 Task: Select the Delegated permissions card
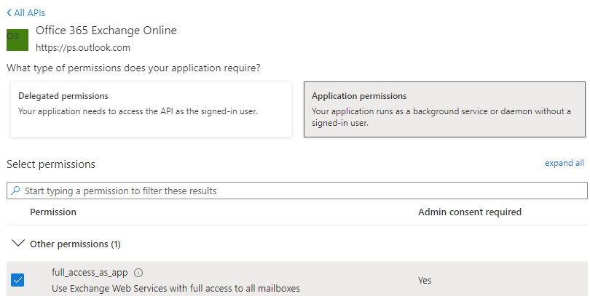point(151,109)
